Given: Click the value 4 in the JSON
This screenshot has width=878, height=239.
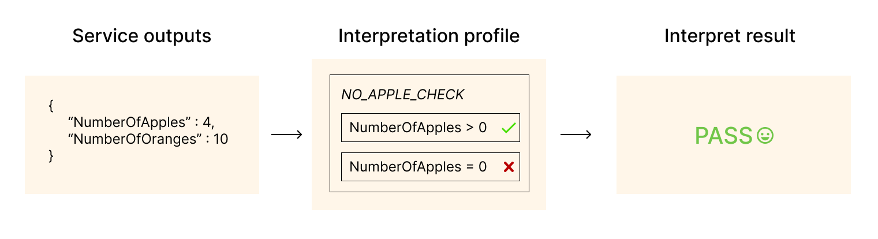Looking at the screenshot, I should pyautogui.click(x=206, y=122).
